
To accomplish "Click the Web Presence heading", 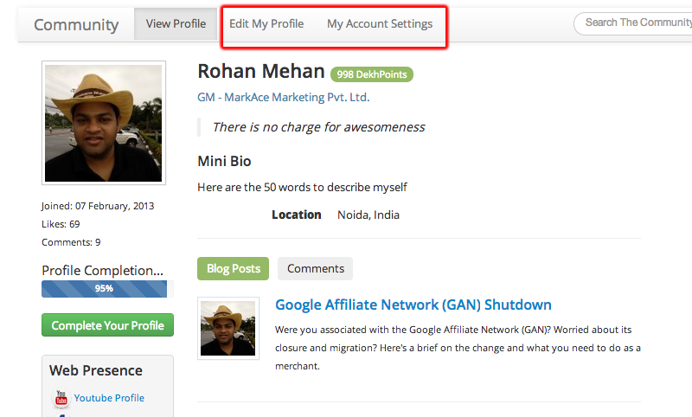I will pos(96,370).
